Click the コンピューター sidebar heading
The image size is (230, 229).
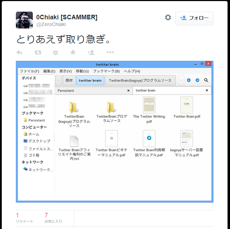point(34,127)
